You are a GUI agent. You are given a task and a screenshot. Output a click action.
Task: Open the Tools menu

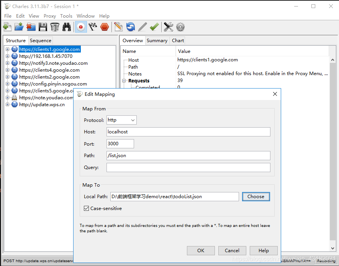(66, 16)
